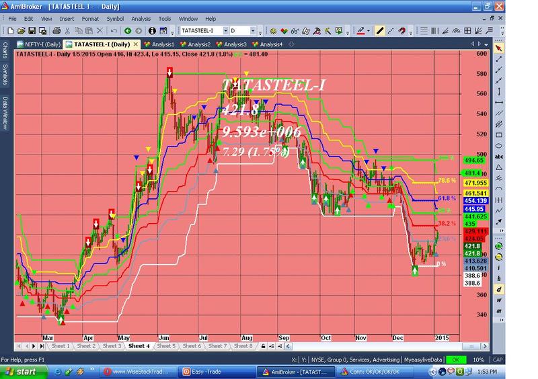Expand the TATASTEEL-I symbol dropdown
The image size is (538, 379).
pyautogui.click(x=225, y=30)
